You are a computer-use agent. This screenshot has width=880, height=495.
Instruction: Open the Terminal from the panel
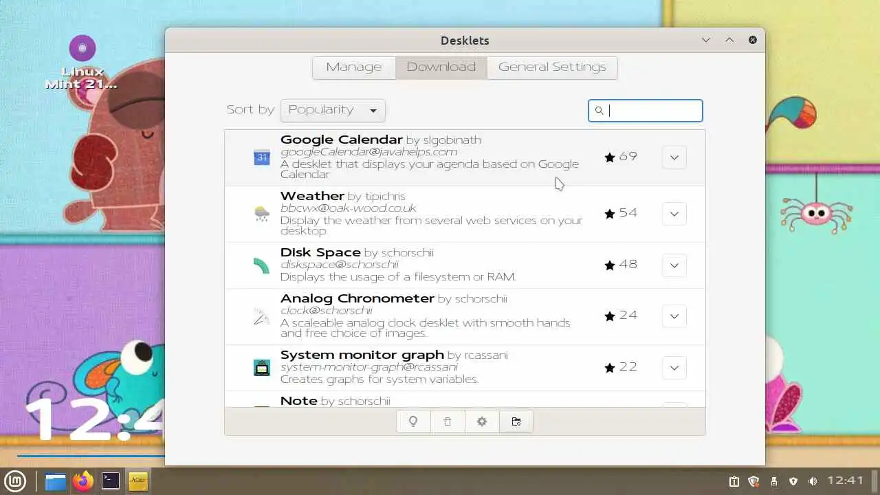pyautogui.click(x=111, y=481)
